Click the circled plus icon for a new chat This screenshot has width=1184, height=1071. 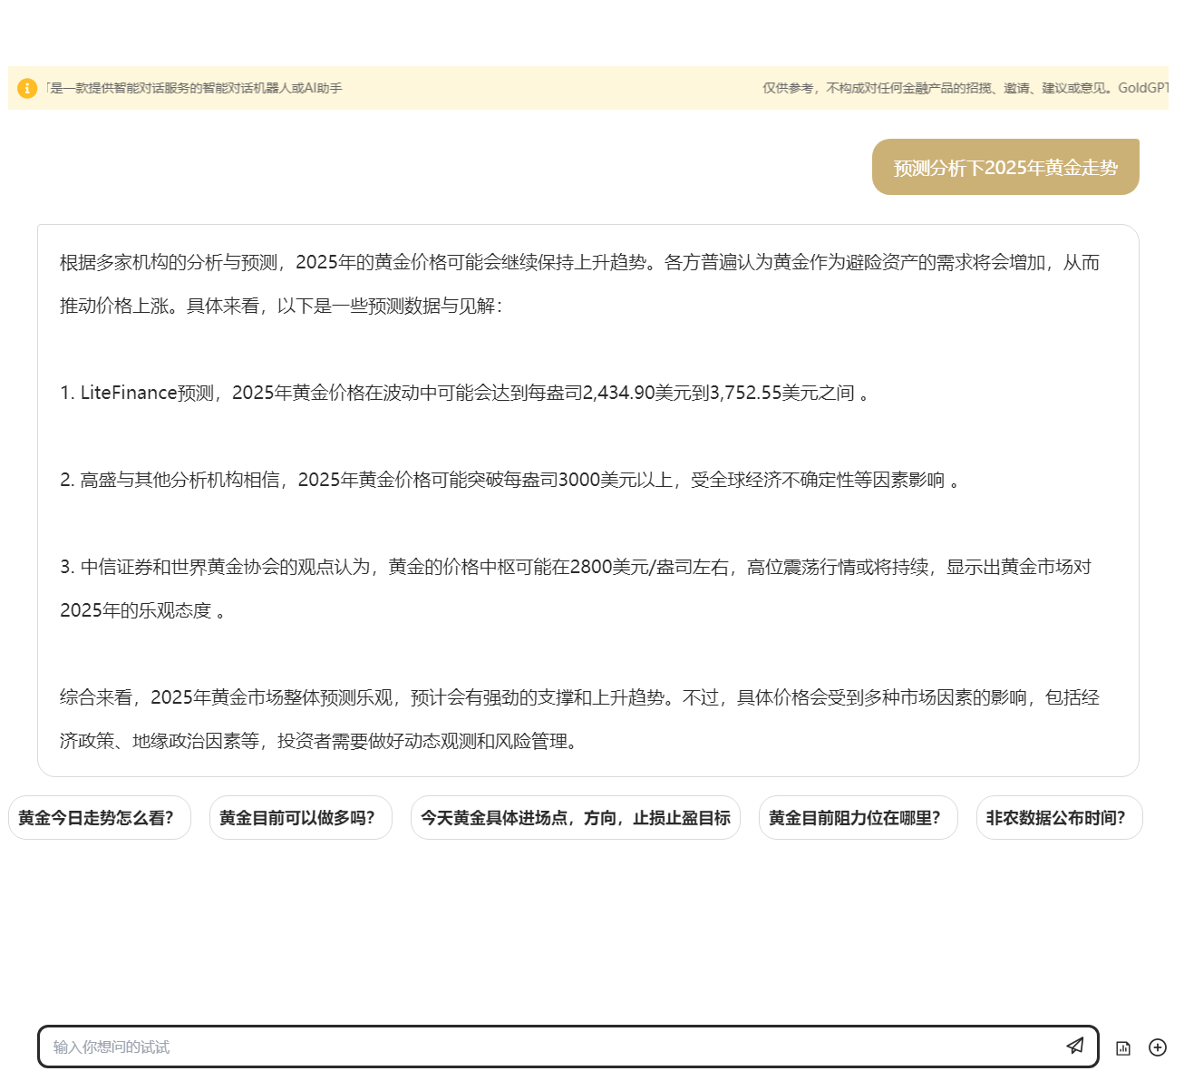pos(1157,1047)
